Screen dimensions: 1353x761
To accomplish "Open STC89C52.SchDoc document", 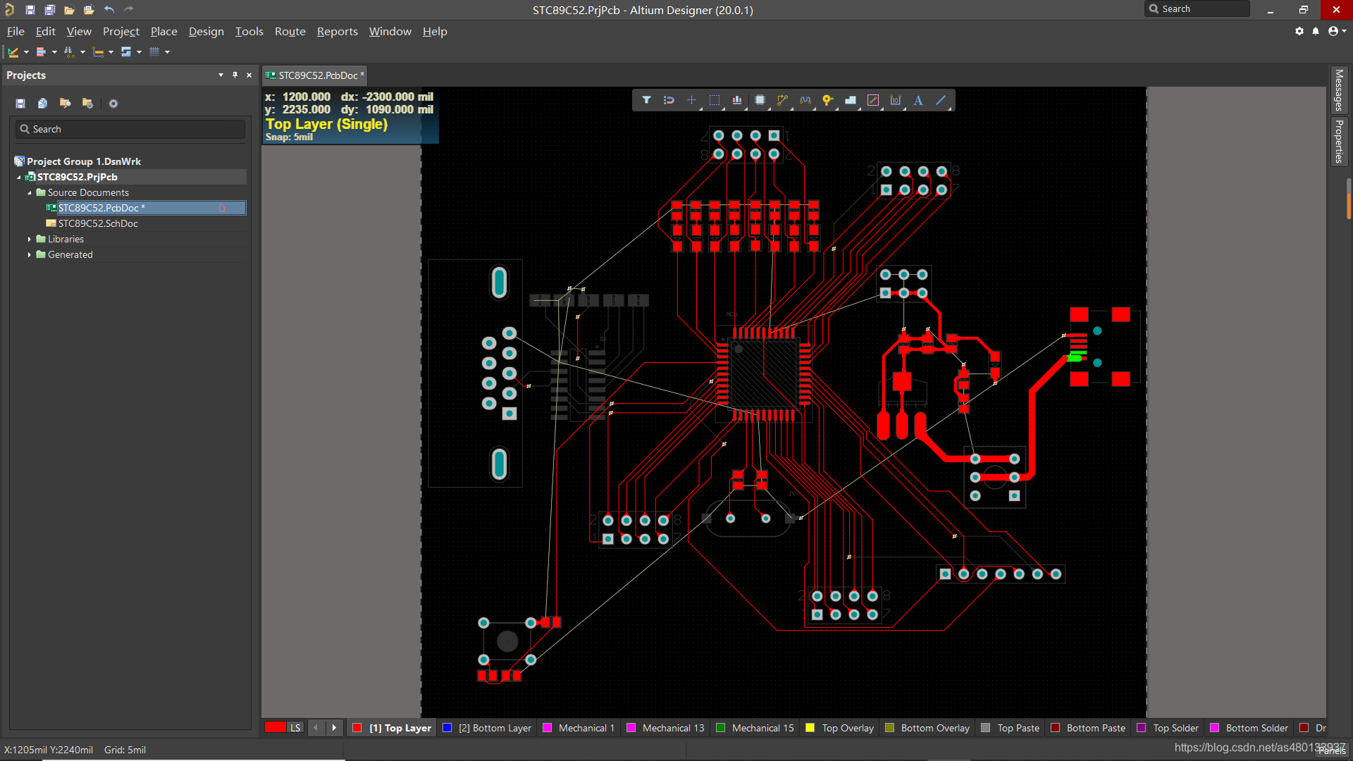I will coord(98,223).
